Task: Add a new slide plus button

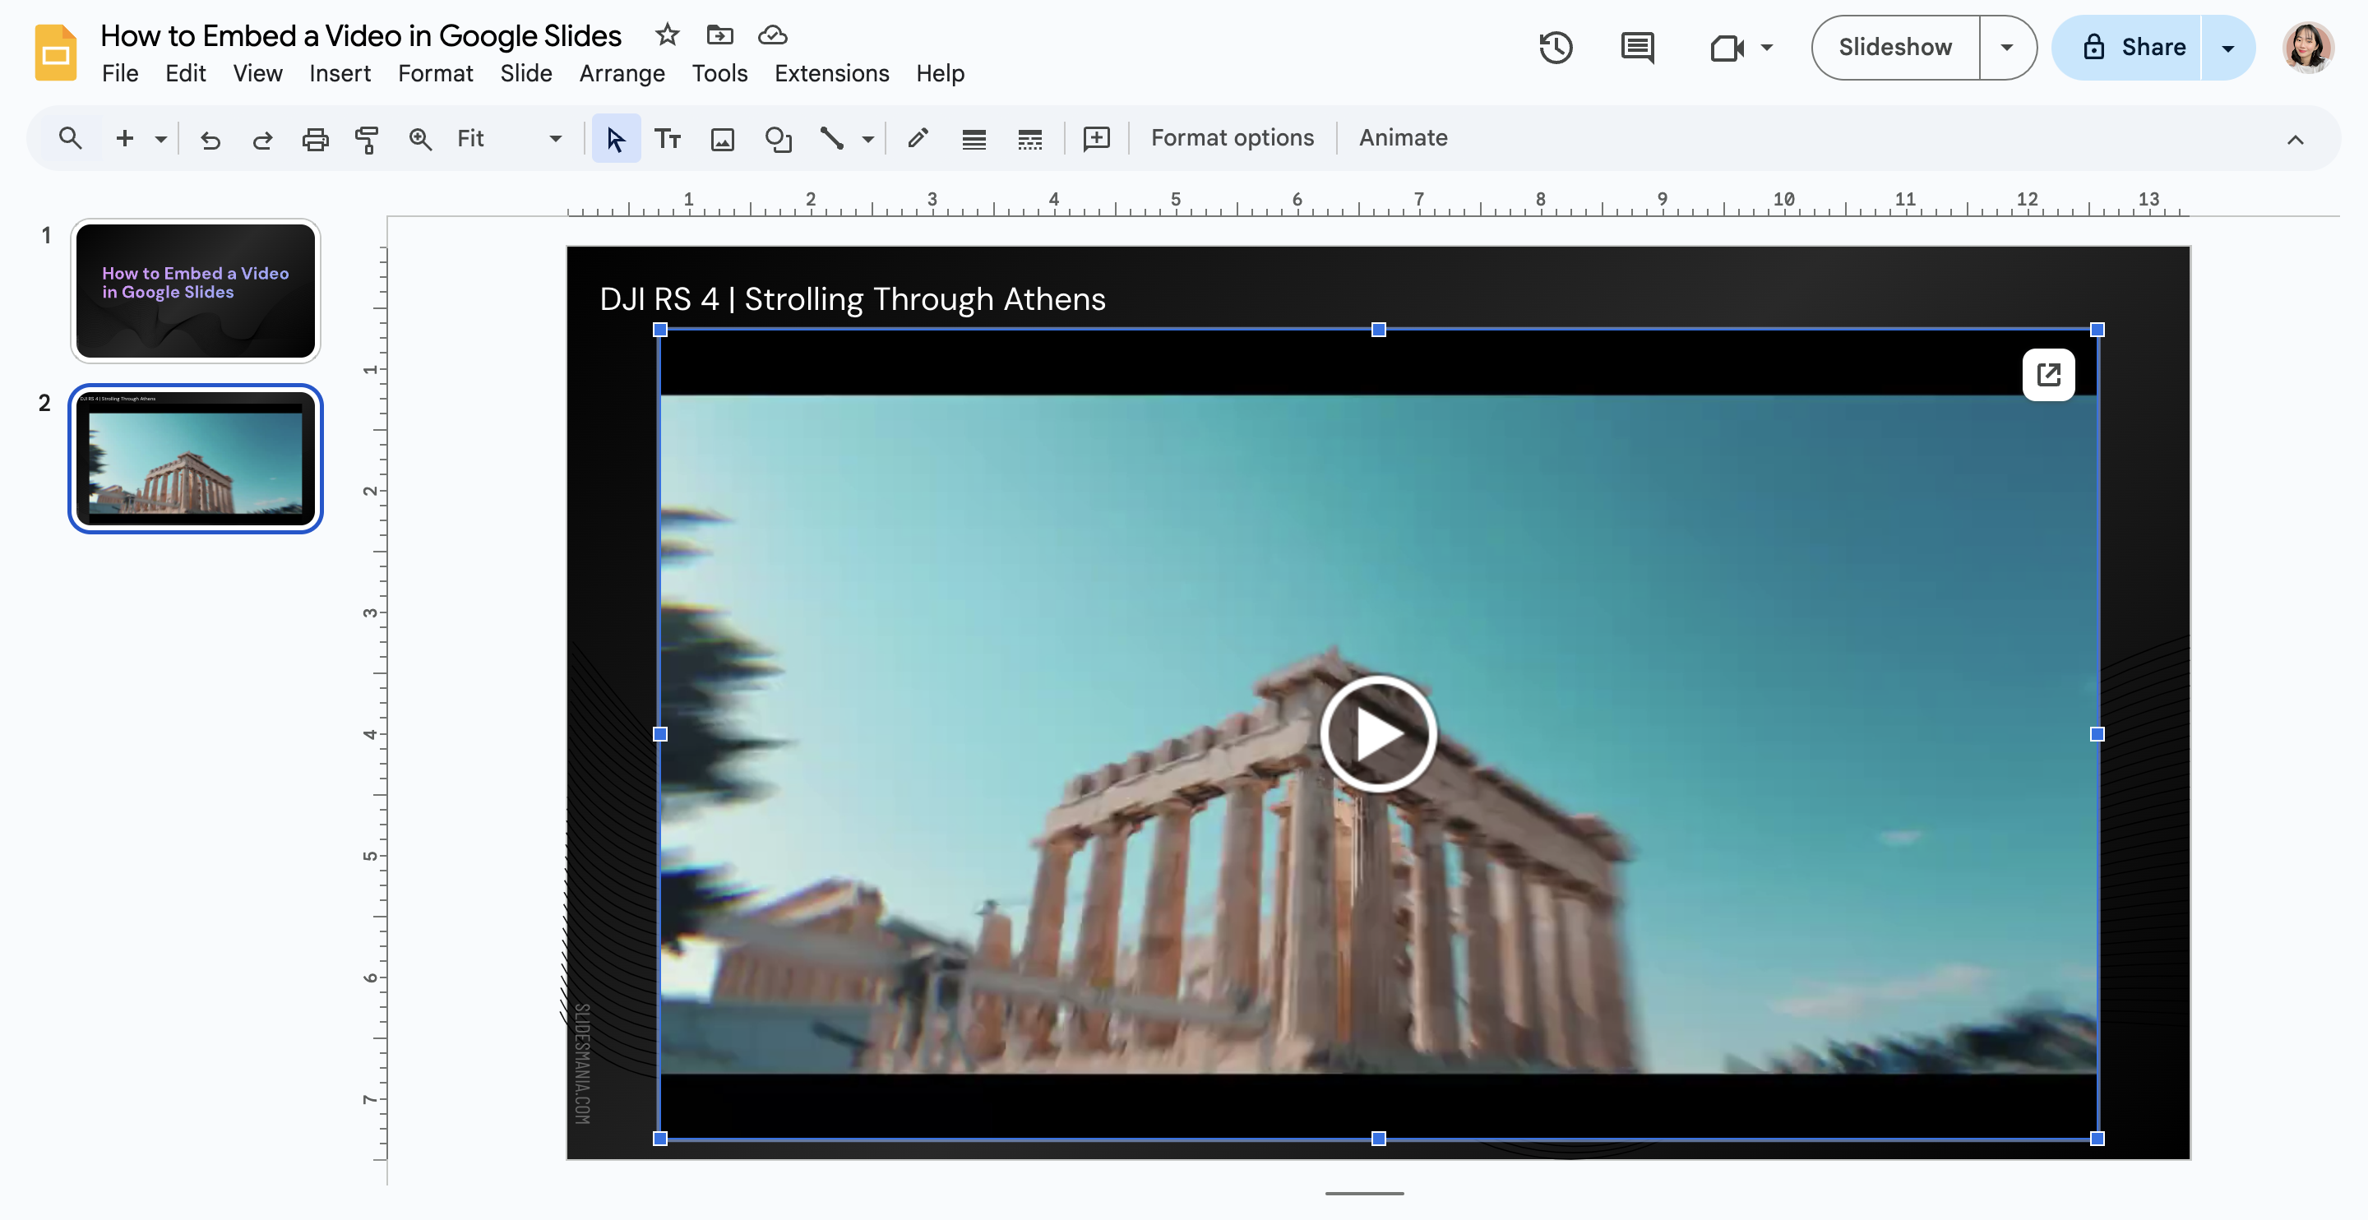Action: pos(124,138)
